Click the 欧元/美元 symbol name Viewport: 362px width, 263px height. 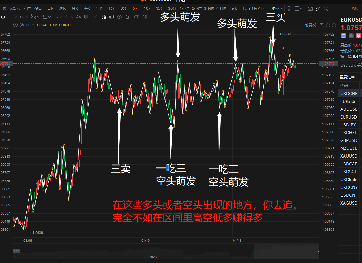[11, 8]
